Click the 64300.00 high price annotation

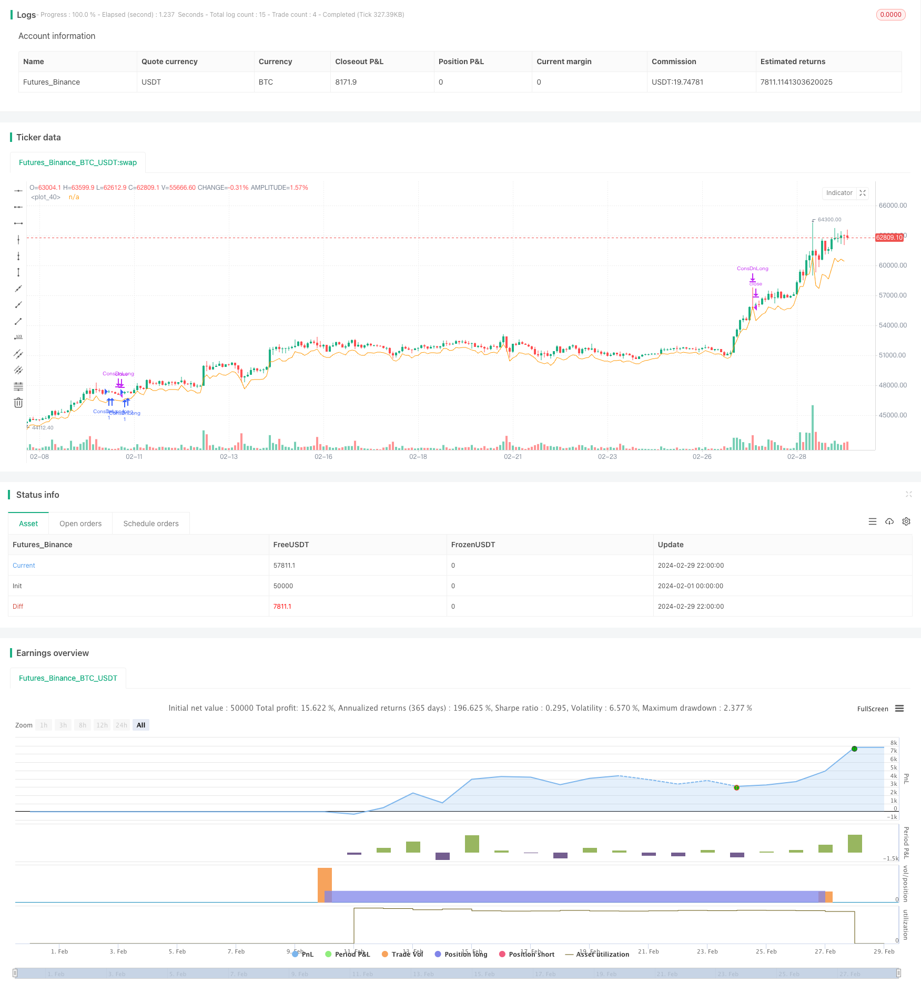(829, 220)
